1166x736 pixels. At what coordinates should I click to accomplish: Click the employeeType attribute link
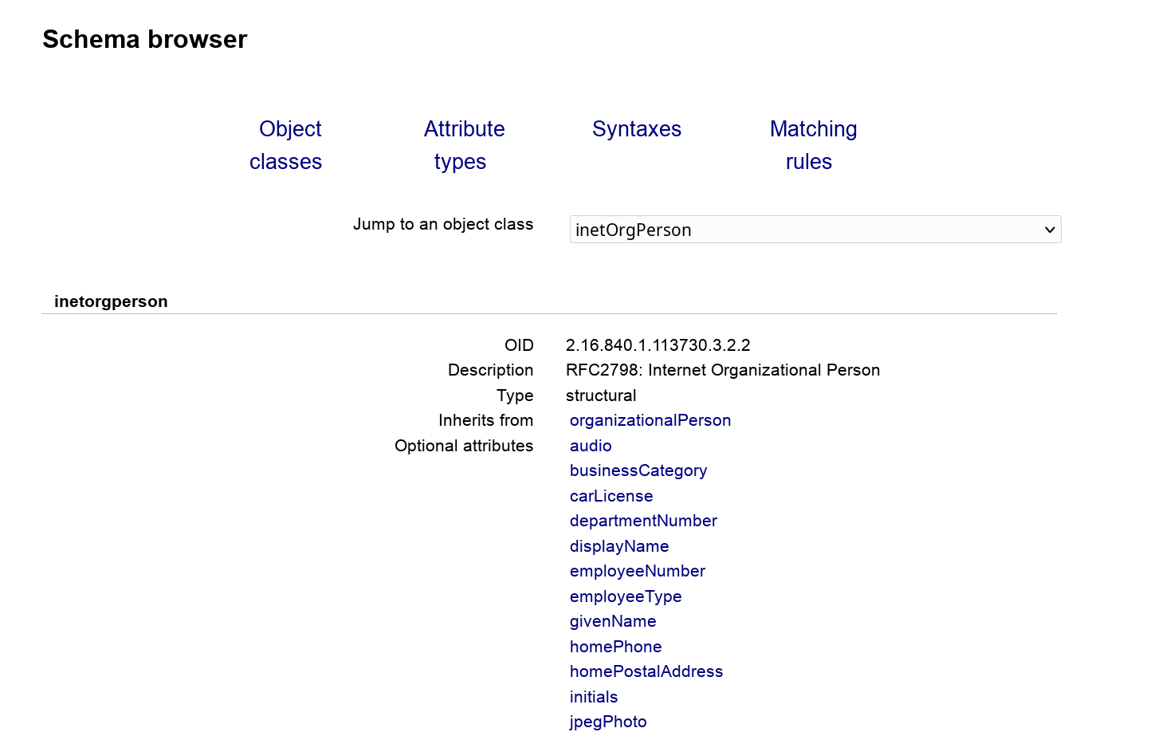625,596
